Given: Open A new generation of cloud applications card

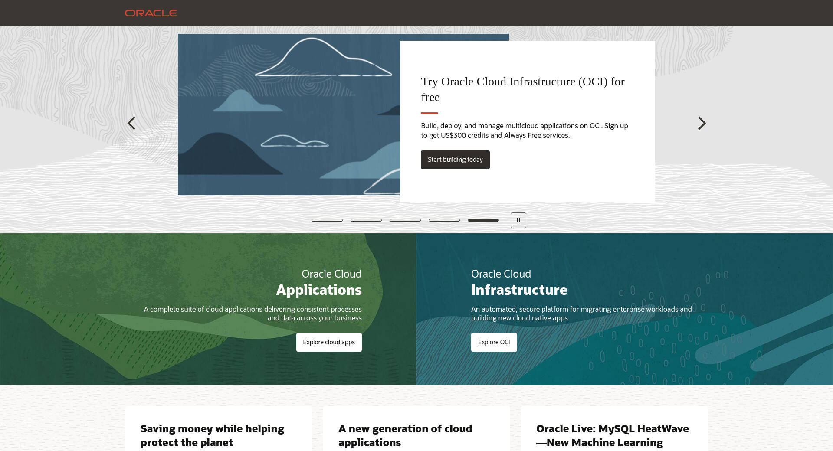Looking at the screenshot, I should [x=405, y=435].
